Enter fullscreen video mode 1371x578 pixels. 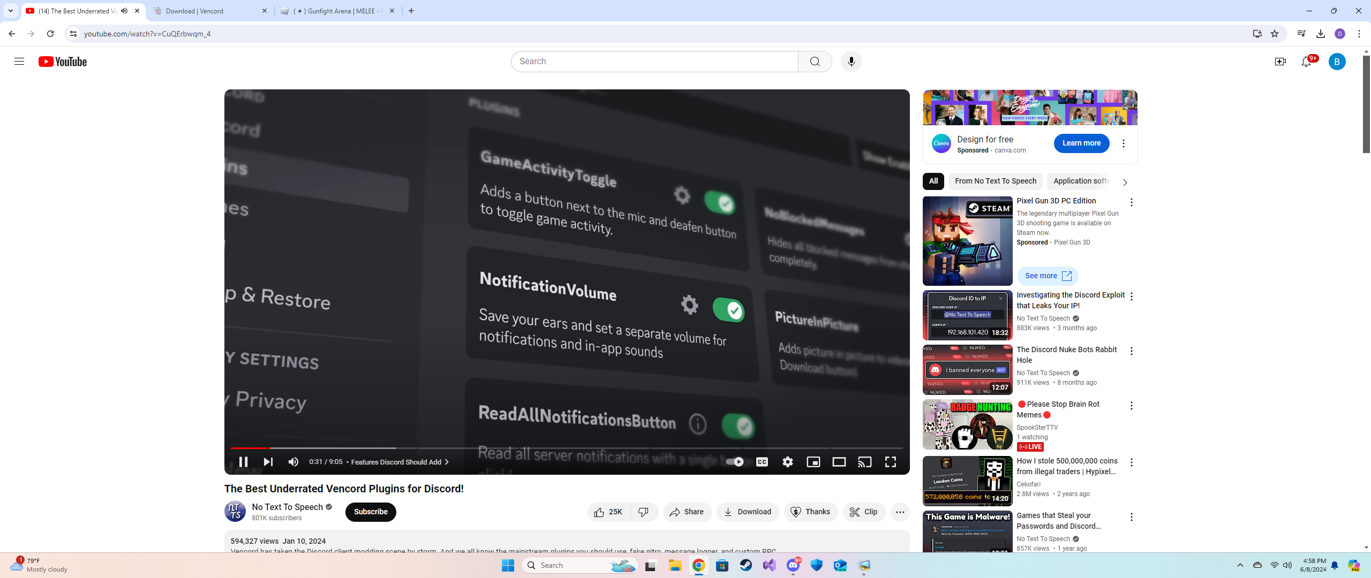click(x=890, y=462)
